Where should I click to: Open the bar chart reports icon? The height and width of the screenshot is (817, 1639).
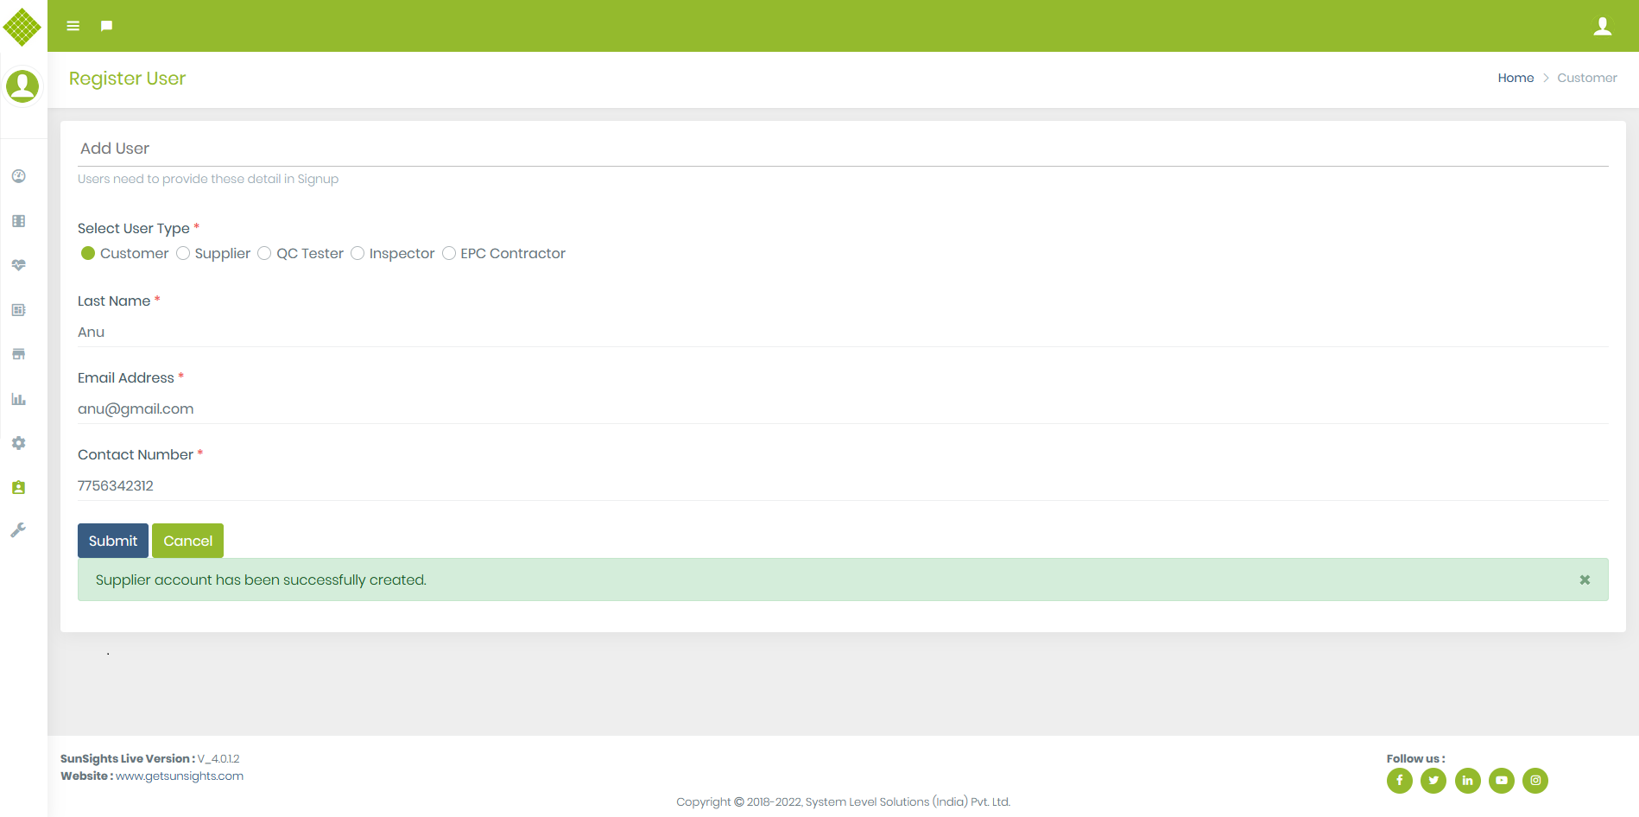coord(19,399)
